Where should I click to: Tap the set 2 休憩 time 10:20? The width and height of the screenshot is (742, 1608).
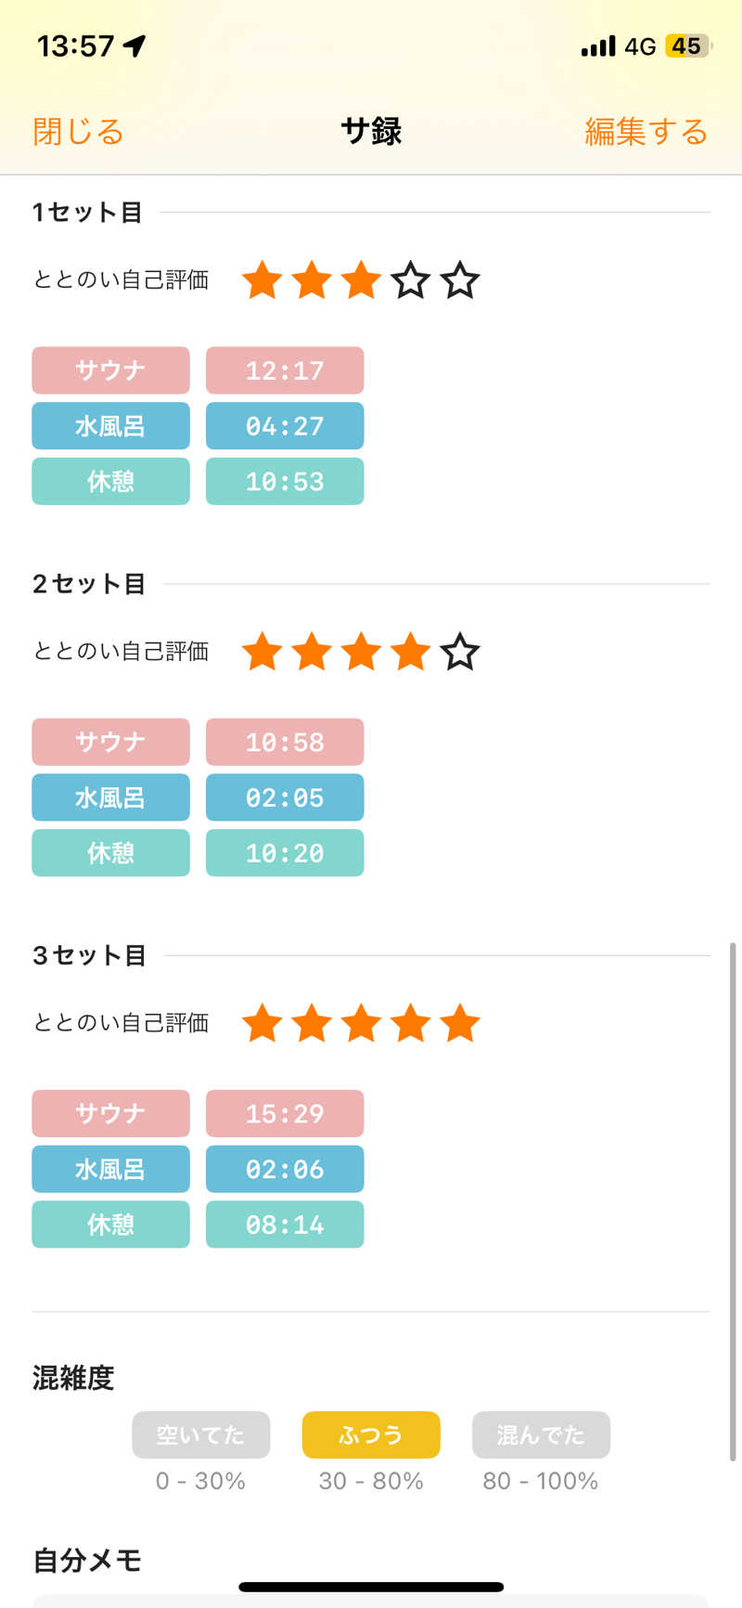pos(285,853)
